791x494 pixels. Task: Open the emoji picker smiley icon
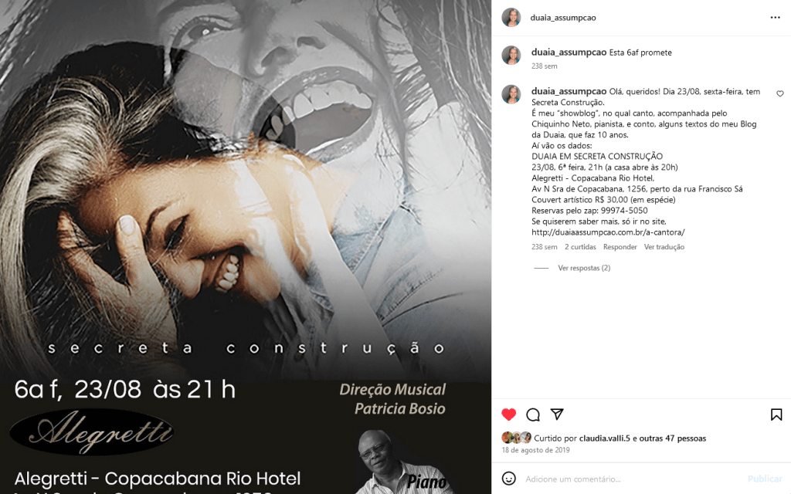(x=508, y=479)
